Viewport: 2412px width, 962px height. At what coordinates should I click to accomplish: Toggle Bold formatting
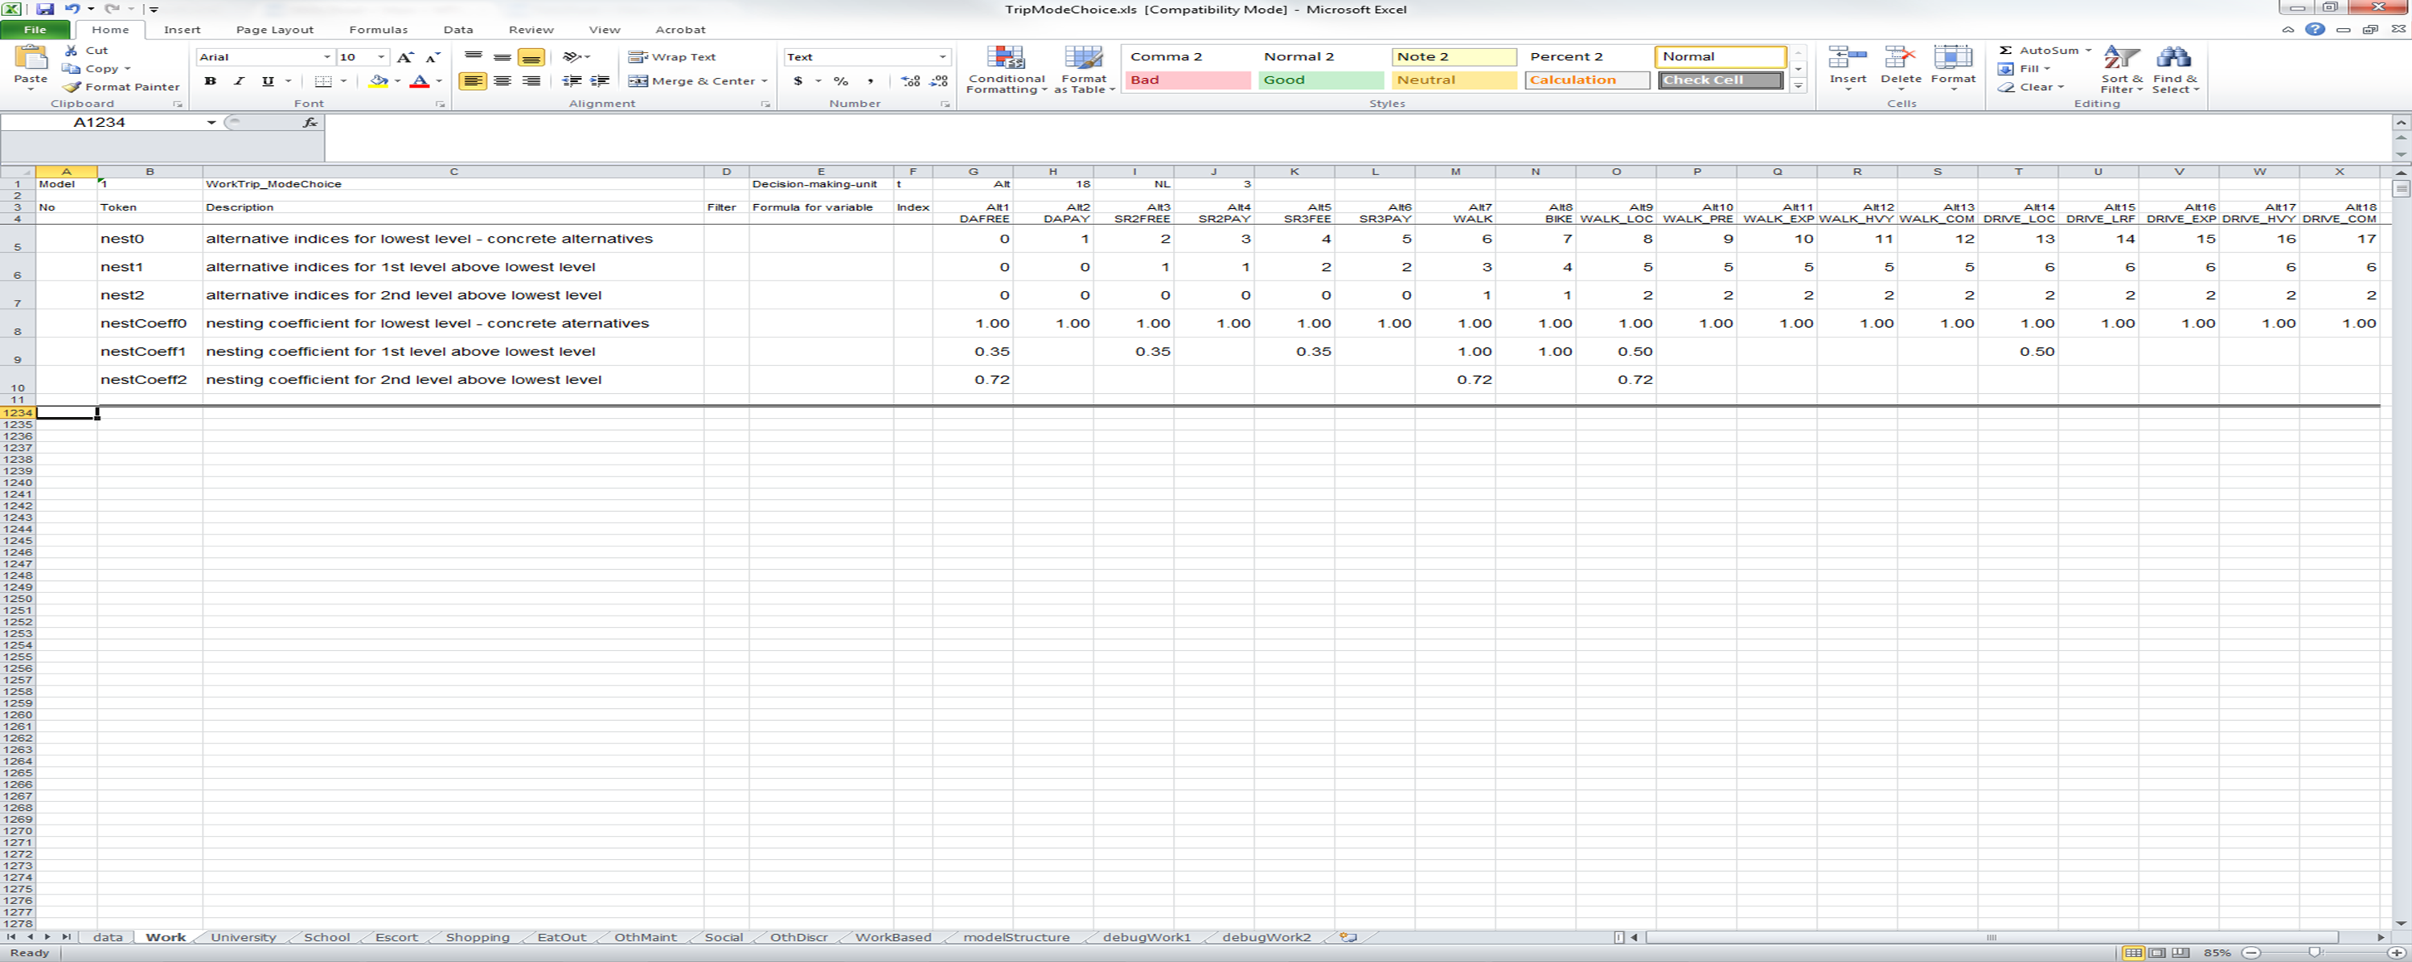tap(211, 81)
